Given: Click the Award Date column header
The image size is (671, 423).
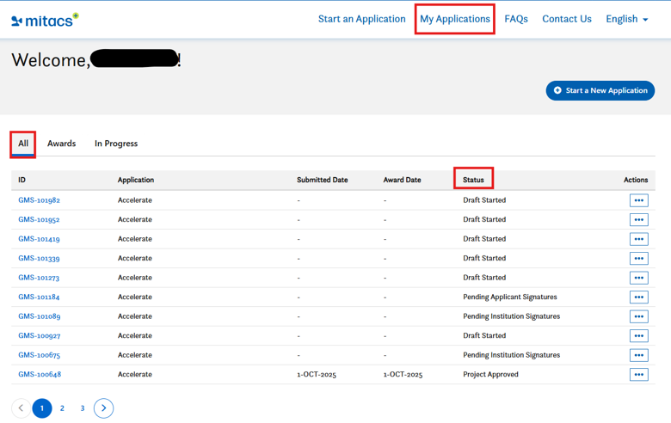Looking at the screenshot, I should (403, 180).
